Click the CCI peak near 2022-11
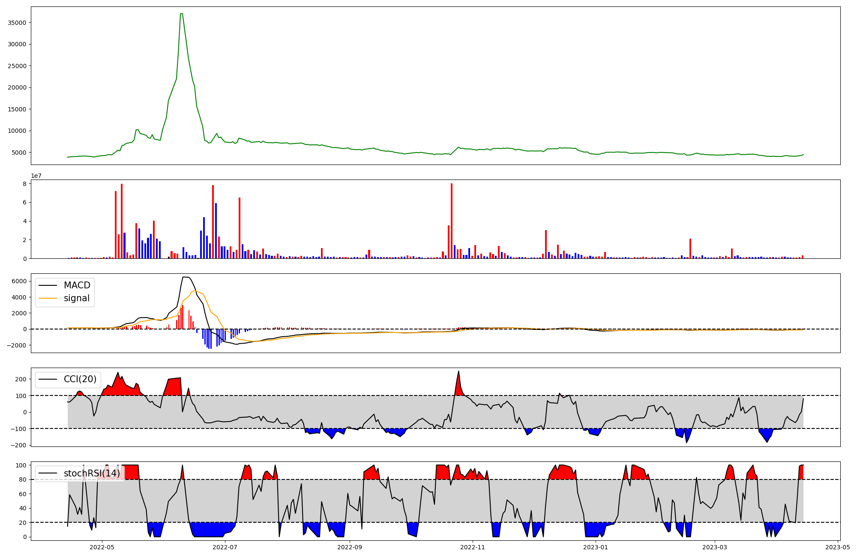The image size is (857, 557). click(x=458, y=371)
